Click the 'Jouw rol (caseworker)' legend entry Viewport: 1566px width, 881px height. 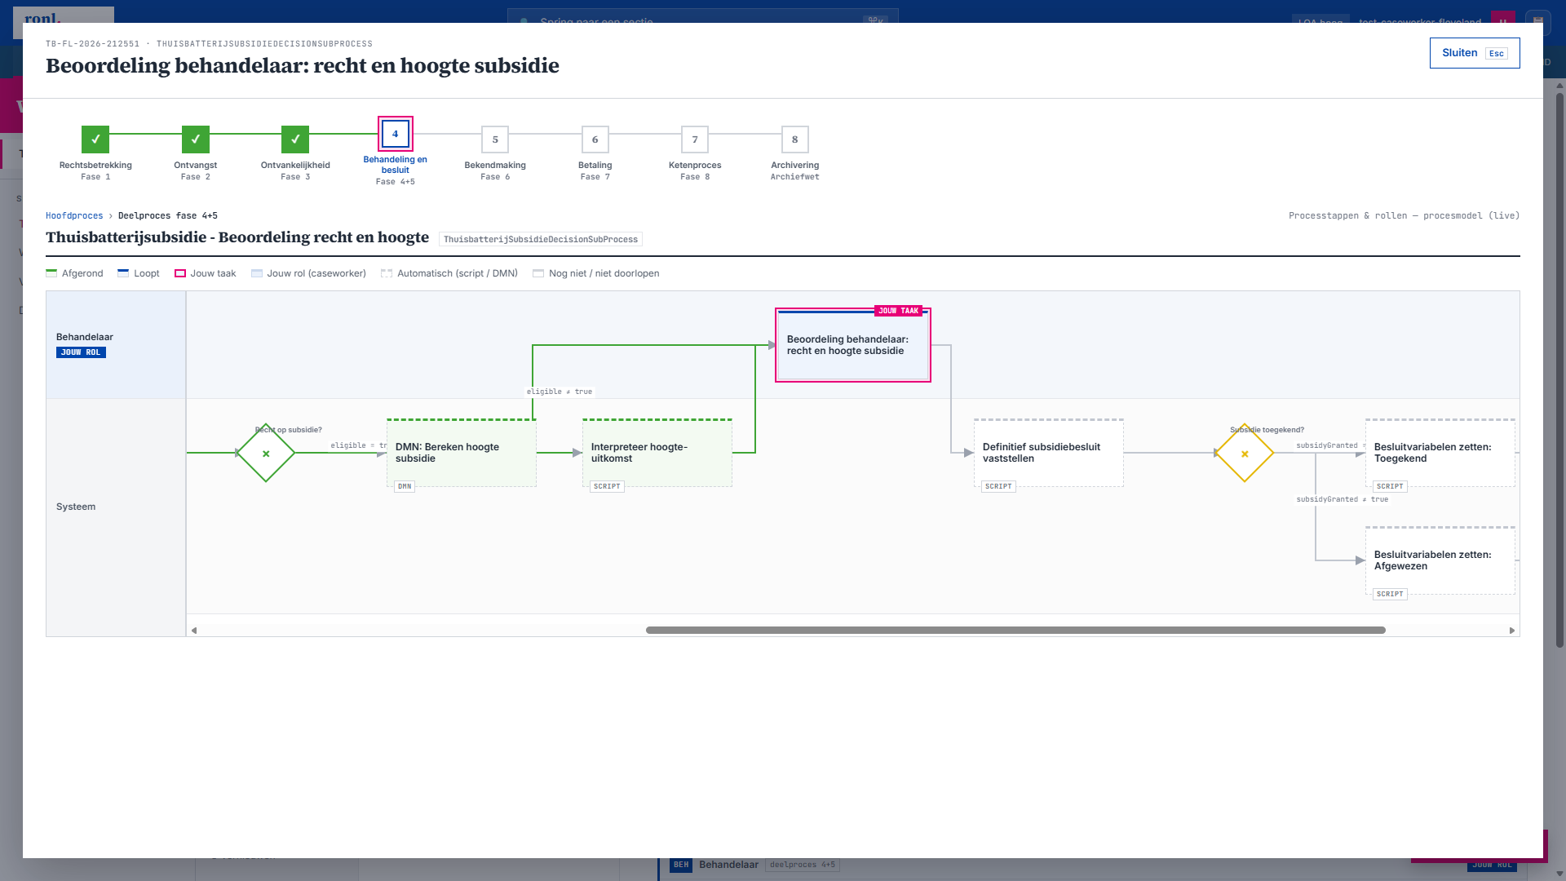point(308,274)
